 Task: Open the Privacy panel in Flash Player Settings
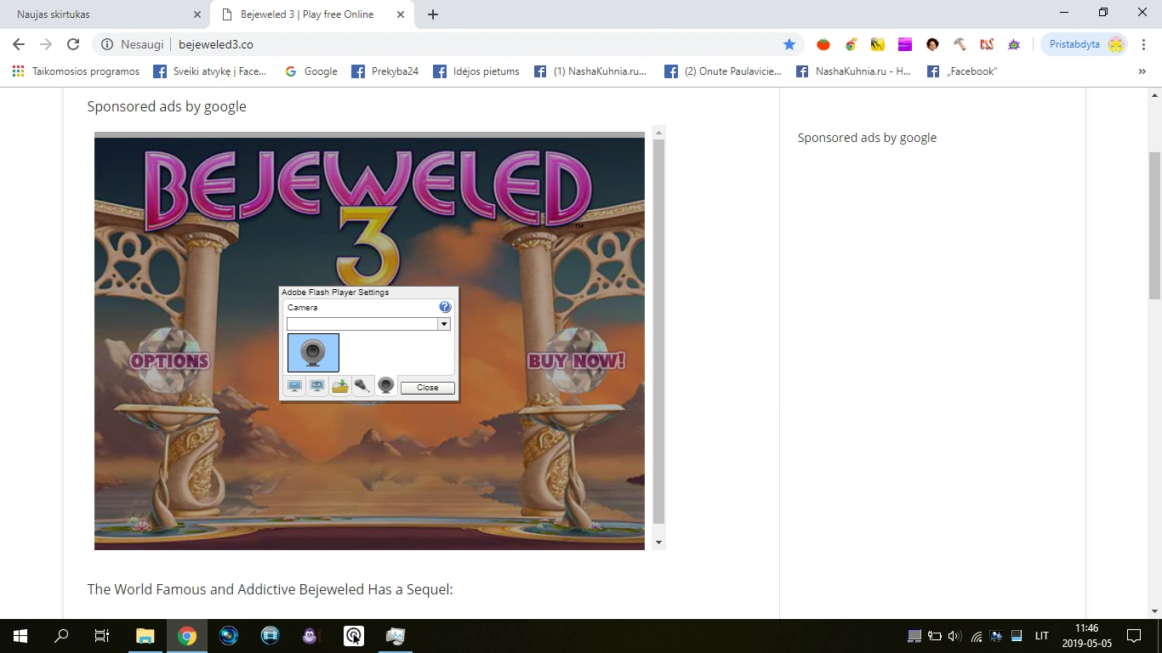tap(317, 385)
